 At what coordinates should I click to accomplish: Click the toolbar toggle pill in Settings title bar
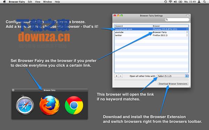[x=187, y=16]
